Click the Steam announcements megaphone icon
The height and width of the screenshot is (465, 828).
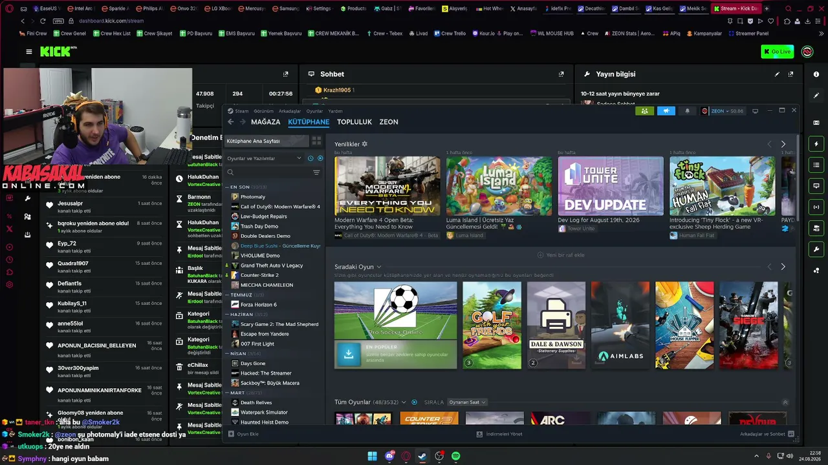666,111
